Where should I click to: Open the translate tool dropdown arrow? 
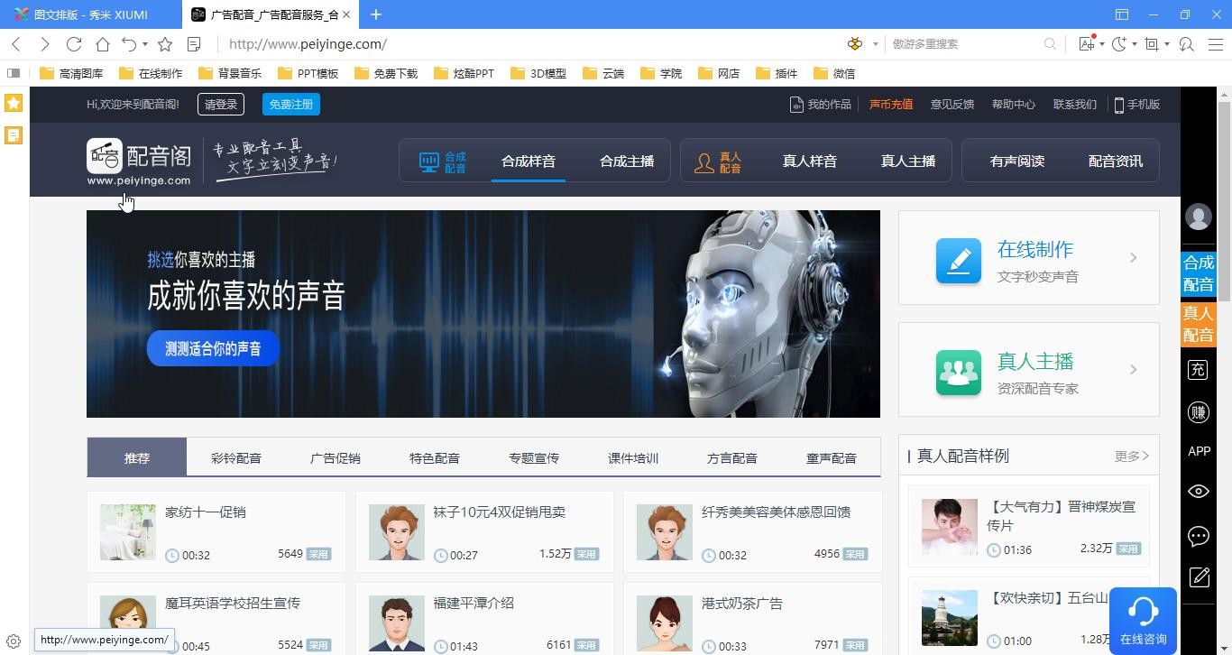click(x=1102, y=44)
